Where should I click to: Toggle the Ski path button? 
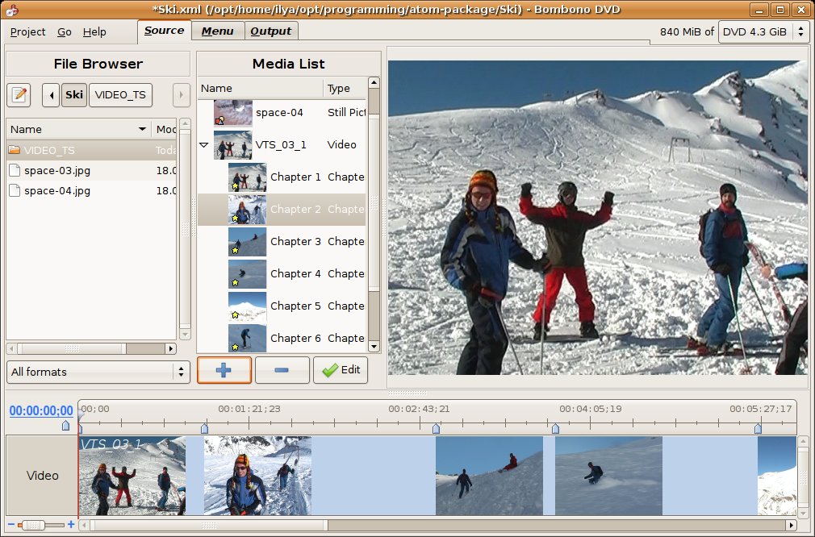point(73,94)
